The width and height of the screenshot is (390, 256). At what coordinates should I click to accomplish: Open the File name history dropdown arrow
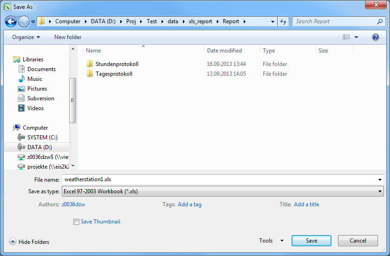tap(380, 179)
